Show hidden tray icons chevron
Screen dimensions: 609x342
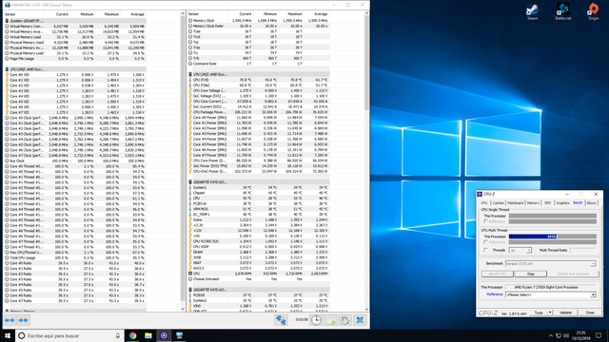551,335
